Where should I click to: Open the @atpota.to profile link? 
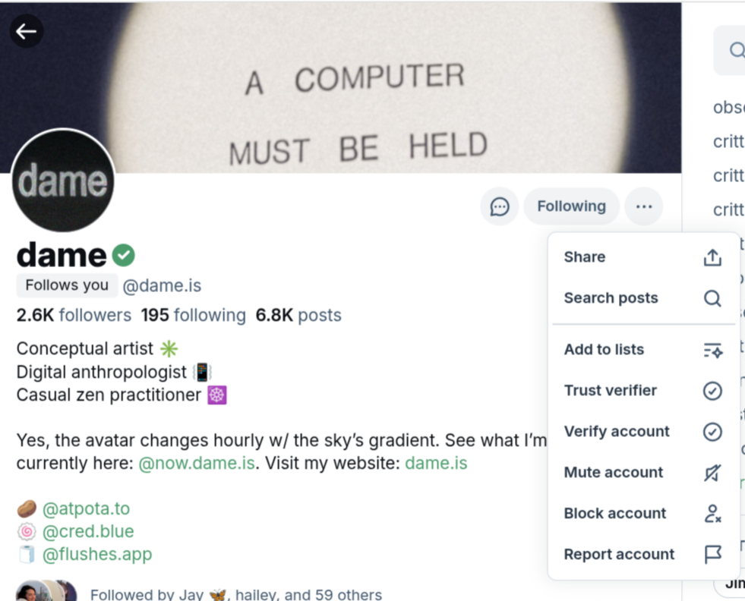tap(86, 508)
